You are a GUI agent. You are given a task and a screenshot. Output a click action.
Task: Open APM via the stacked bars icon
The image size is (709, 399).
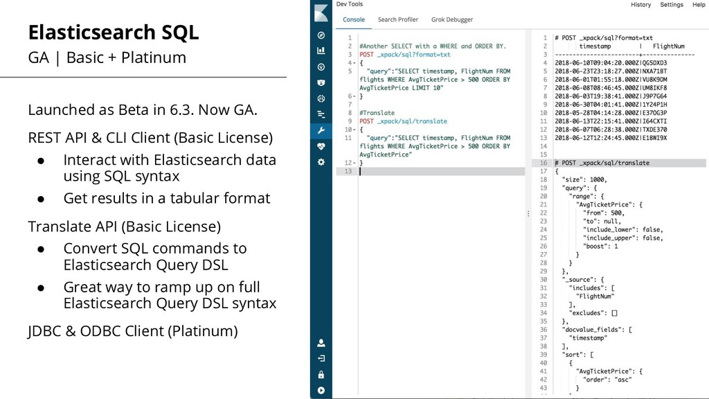321,114
